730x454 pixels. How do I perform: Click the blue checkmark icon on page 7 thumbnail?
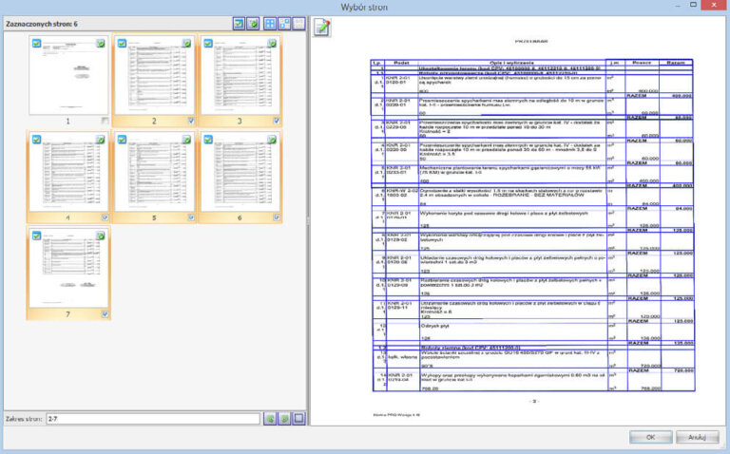[x=36, y=236]
